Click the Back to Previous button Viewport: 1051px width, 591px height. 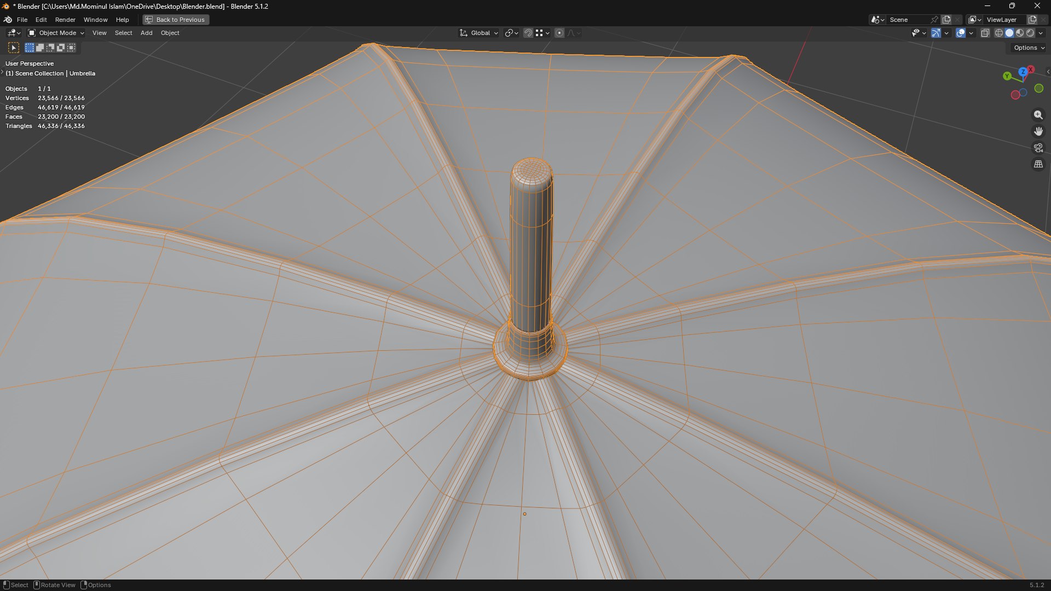coord(176,20)
